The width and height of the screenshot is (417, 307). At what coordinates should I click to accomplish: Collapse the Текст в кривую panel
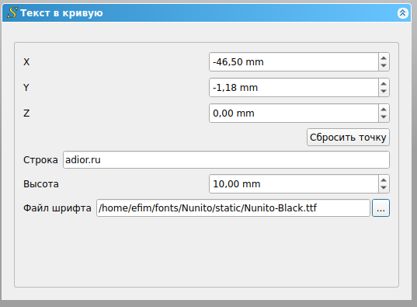click(x=403, y=12)
